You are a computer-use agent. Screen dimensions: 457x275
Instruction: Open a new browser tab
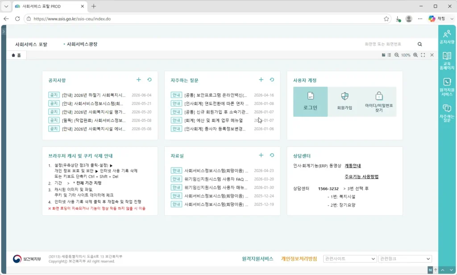point(94,6)
